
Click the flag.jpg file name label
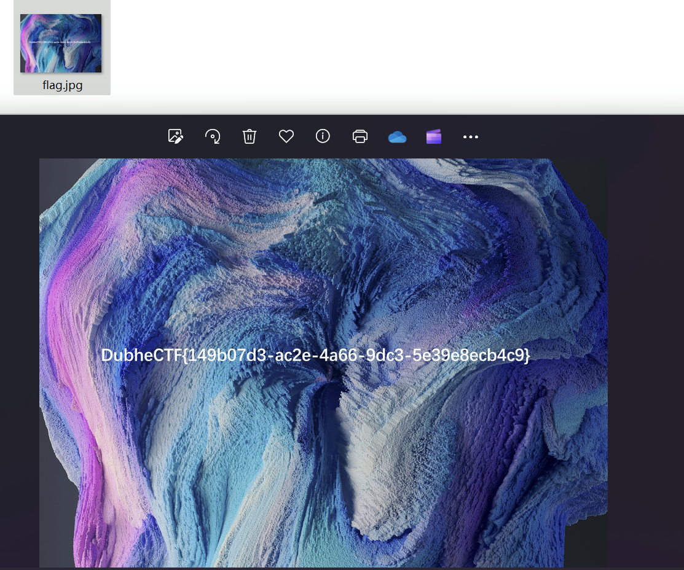click(x=62, y=85)
